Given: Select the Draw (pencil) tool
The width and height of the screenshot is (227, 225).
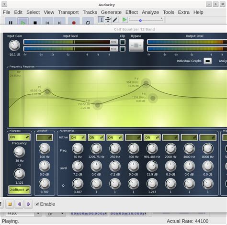Looking at the screenshot, I should [x=115, y=20].
